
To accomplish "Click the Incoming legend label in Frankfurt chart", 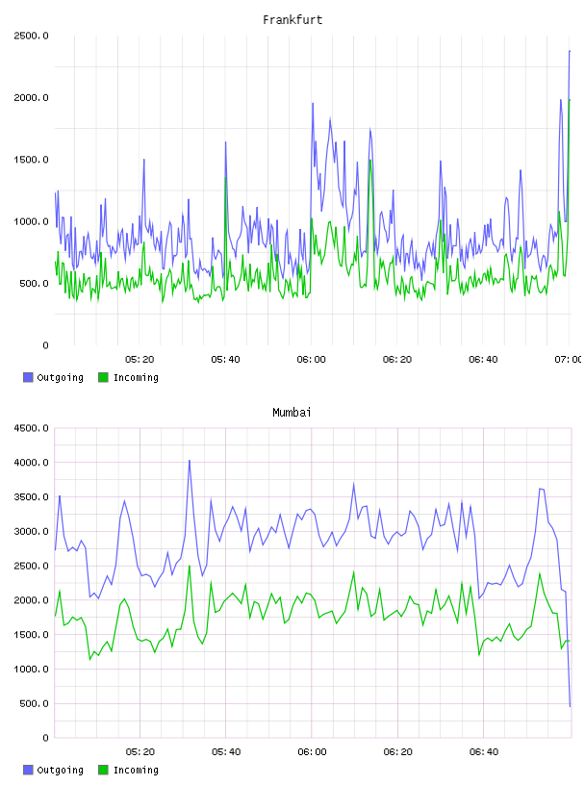I will 136,378.
